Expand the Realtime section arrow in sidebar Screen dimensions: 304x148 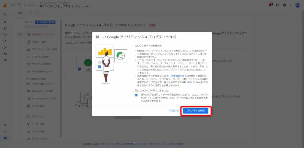coord(2,35)
